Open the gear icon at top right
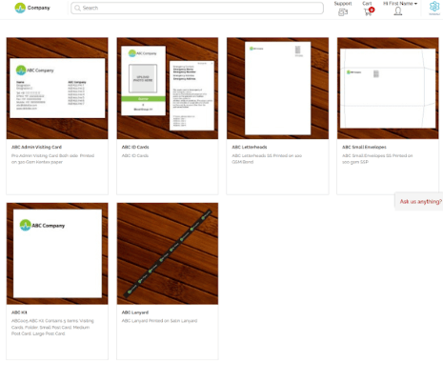The width and height of the screenshot is (443, 383). pyautogui.click(x=434, y=7)
